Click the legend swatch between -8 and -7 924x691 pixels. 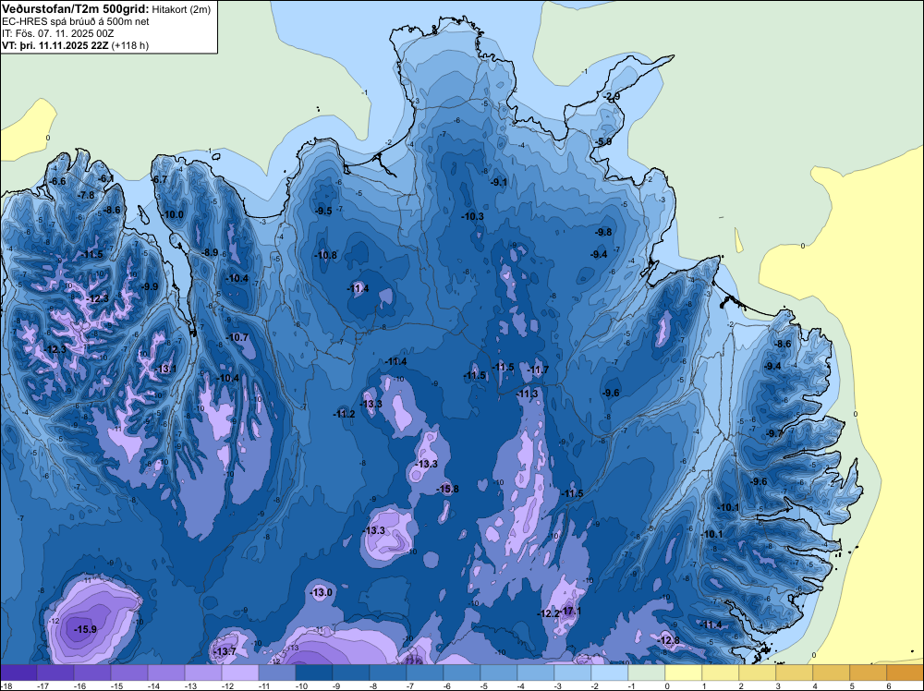(x=388, y=673)
